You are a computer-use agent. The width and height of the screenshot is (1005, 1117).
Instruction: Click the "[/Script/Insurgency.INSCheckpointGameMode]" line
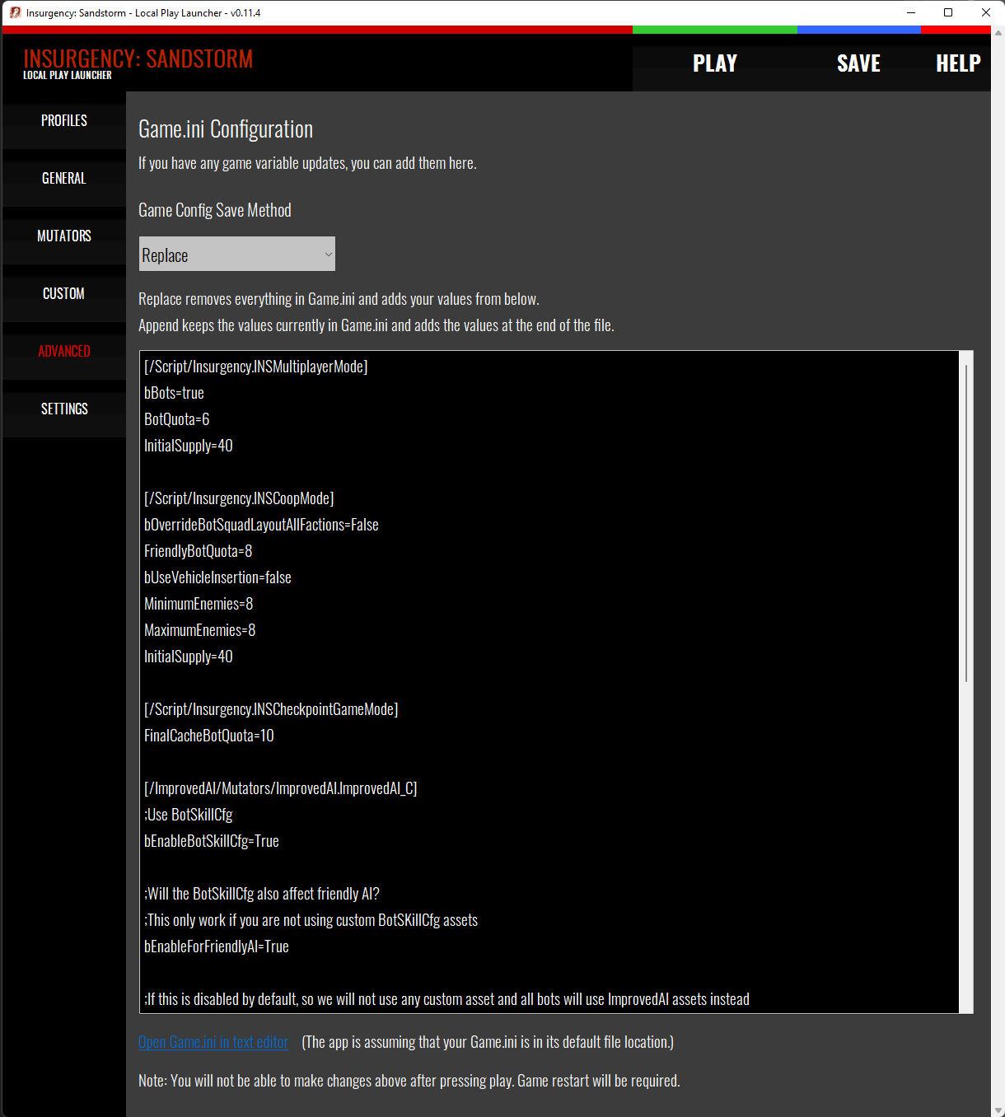[x=271, y=709]
